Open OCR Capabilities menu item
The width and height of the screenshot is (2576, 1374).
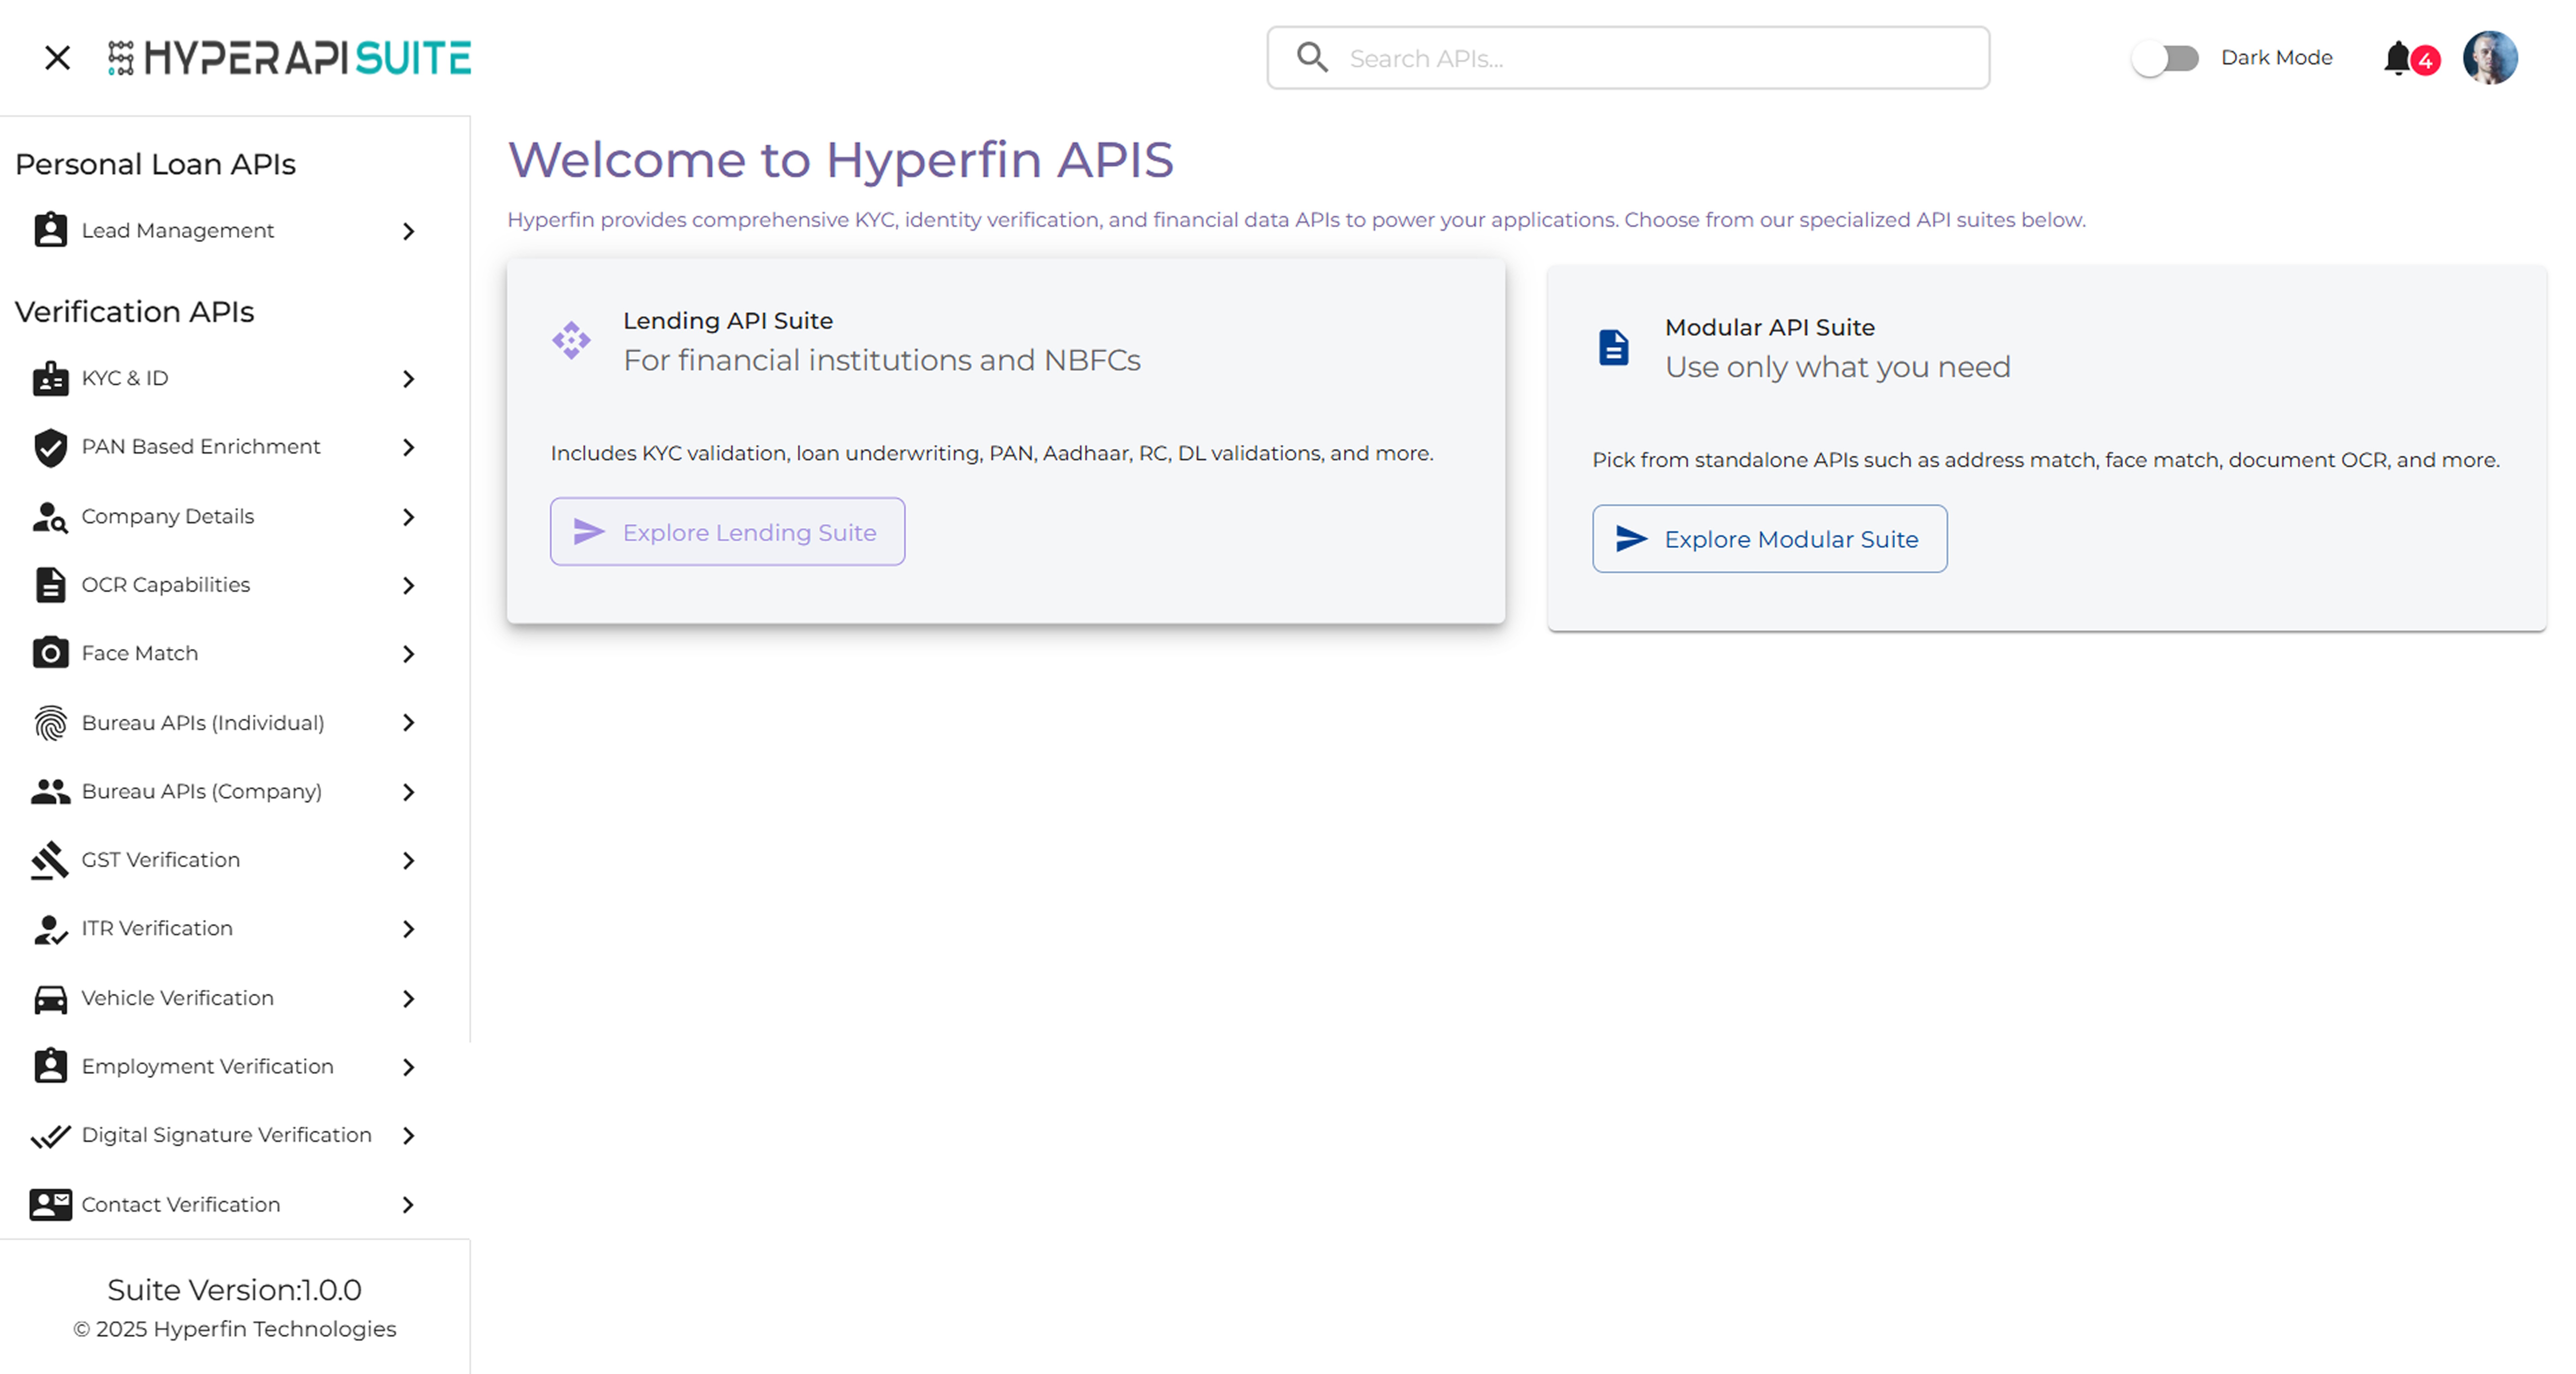166,585
